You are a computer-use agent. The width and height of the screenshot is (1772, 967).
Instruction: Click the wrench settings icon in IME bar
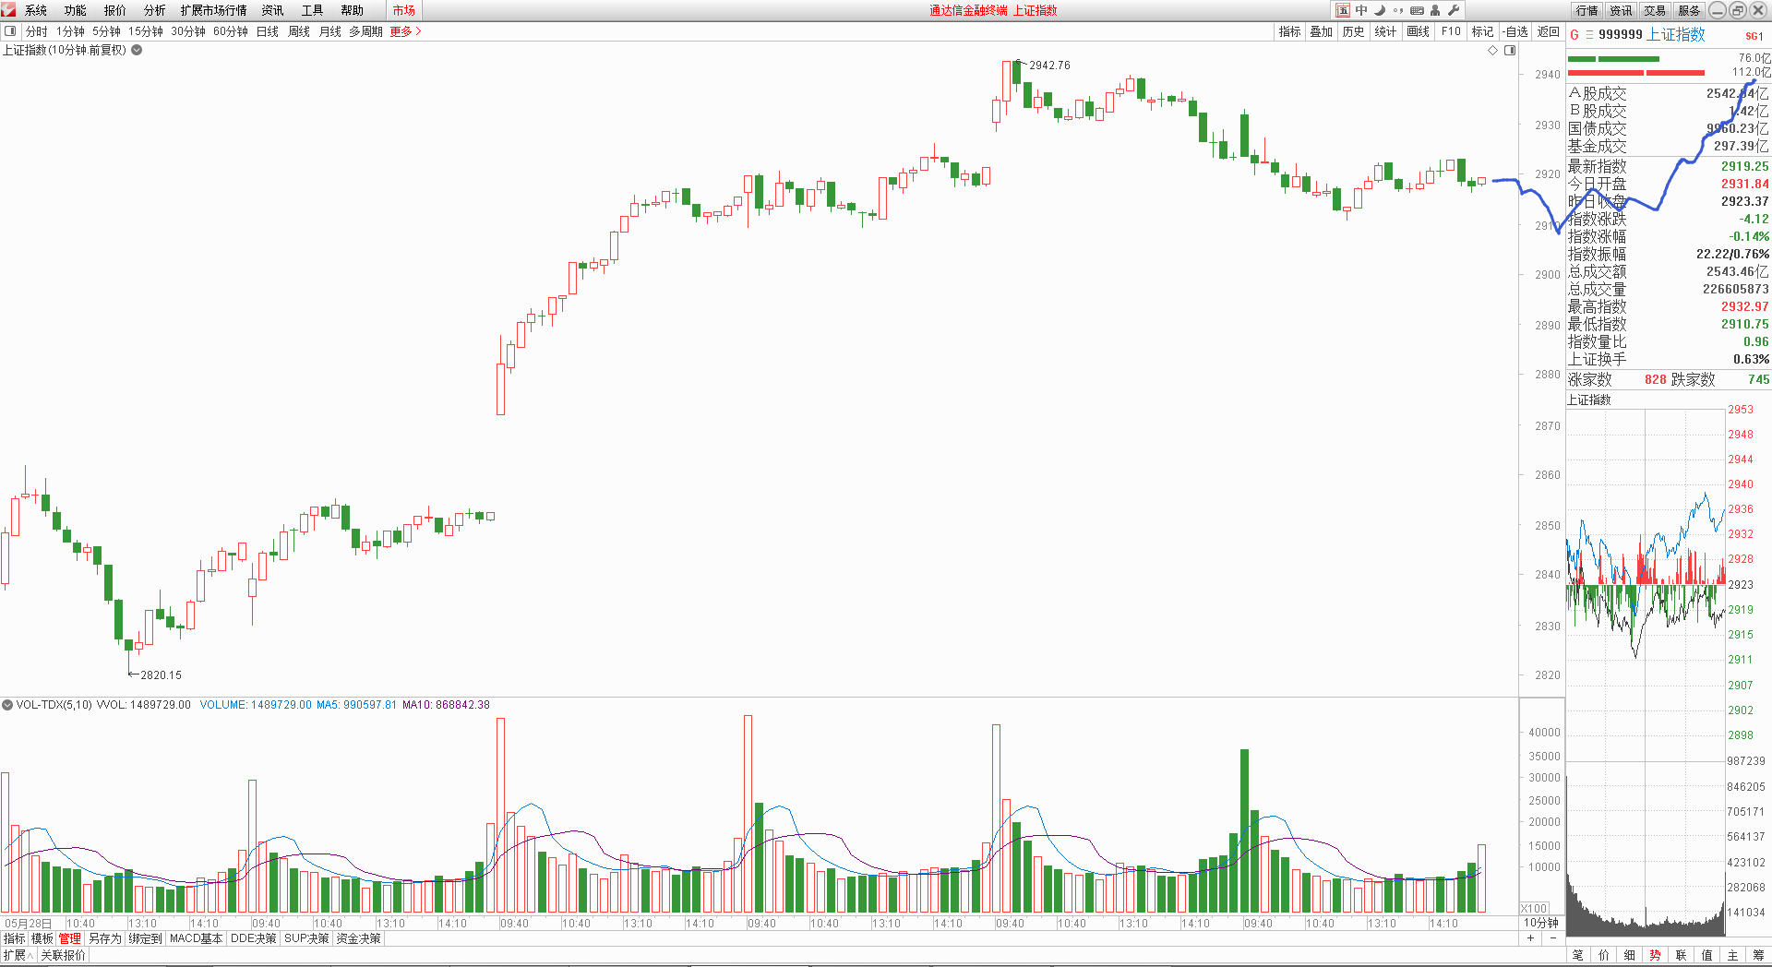point(1454,10)
